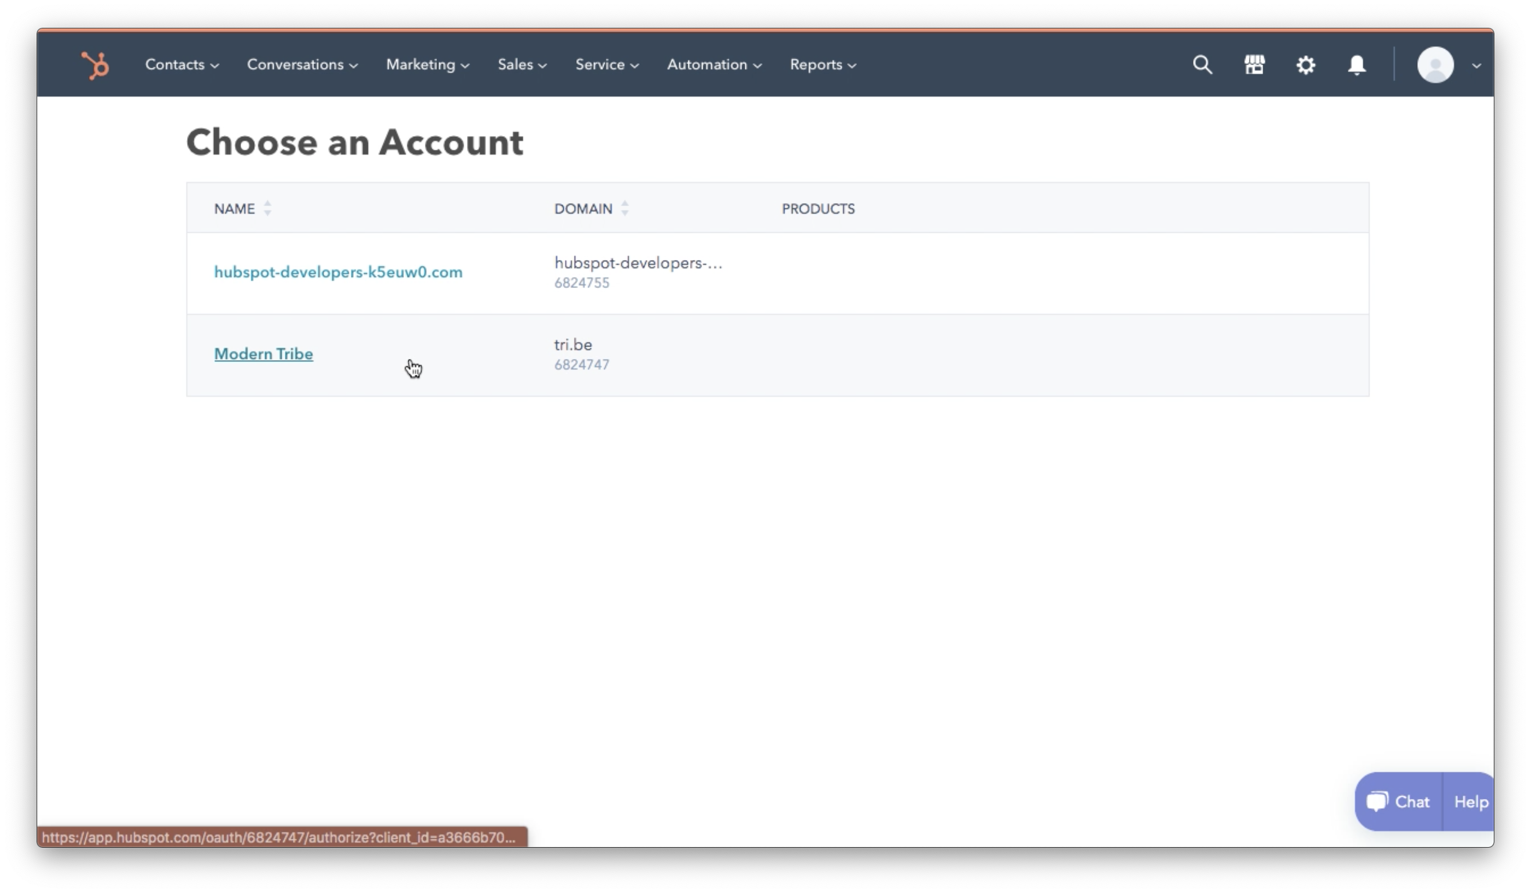Click the account ID 6824755
Screen dimensions: 1531x893
point(581,283)
